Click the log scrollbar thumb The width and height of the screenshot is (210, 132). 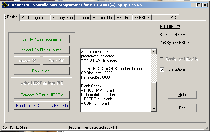[x=154, y=94]
